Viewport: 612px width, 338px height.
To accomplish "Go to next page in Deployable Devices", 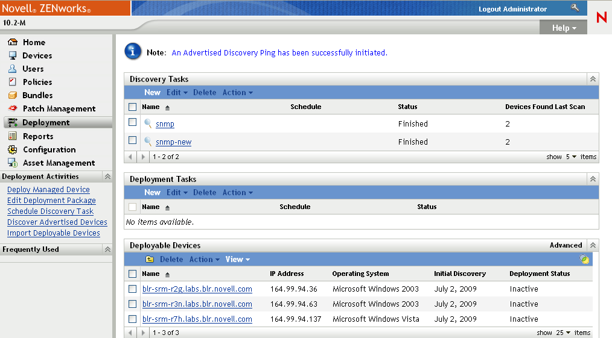I will click(143, 333).
